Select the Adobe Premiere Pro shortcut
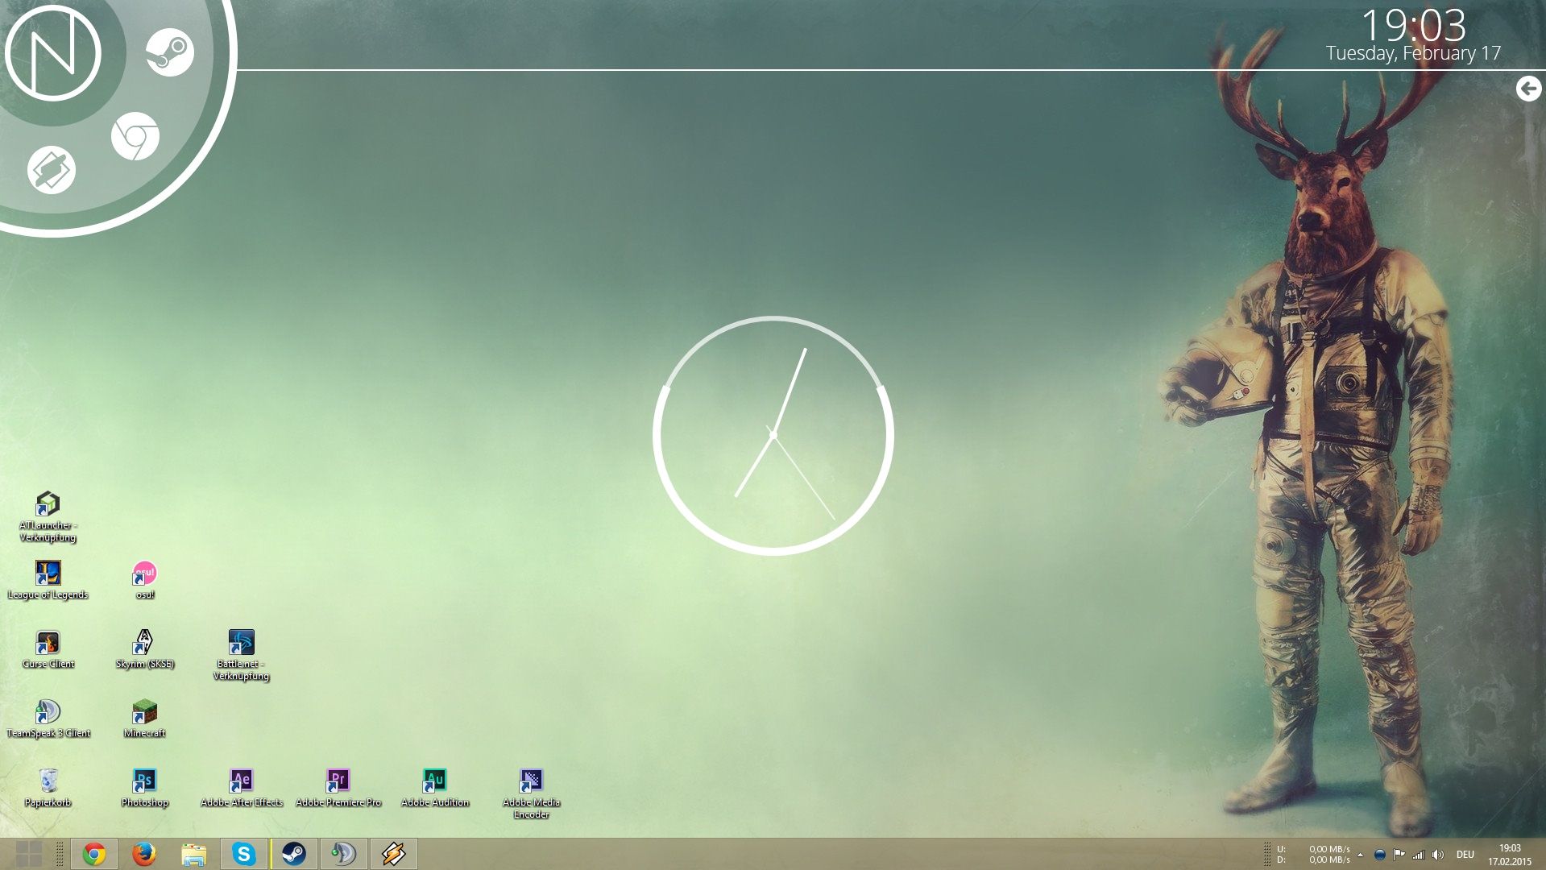The width and height of the screenshot is (1546, 870). click(338, 781)
